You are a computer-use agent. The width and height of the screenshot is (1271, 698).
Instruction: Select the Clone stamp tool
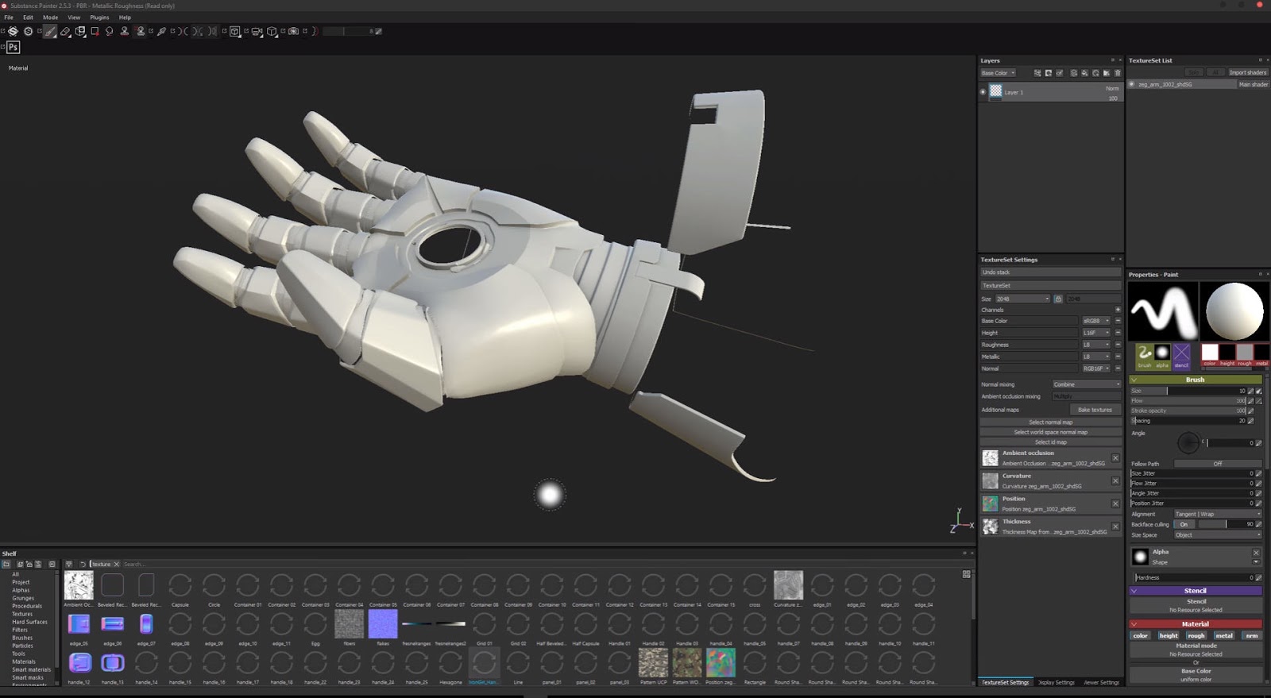pos(124,31)
